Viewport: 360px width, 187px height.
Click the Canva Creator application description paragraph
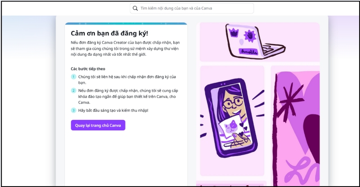(x=126, y=49)
